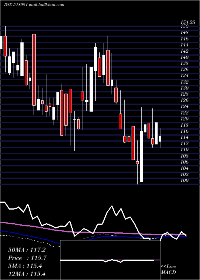Click the 106 price axis label
200x280 pixels.
point(184,162)
